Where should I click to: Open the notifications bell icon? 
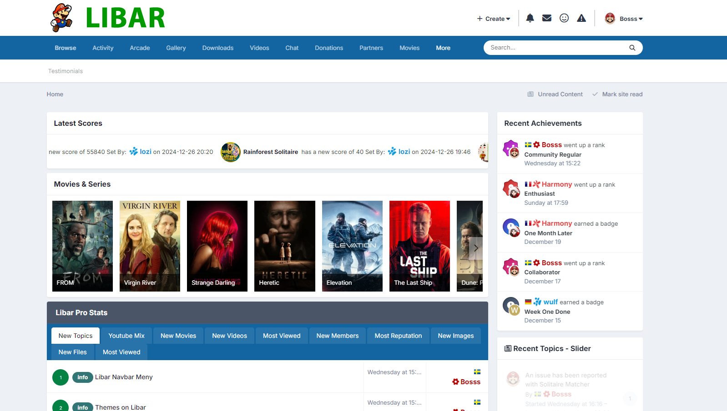pos(530,18)
